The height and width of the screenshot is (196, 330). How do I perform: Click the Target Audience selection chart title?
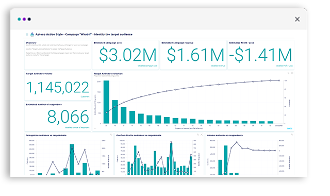[x=108, y=74]
